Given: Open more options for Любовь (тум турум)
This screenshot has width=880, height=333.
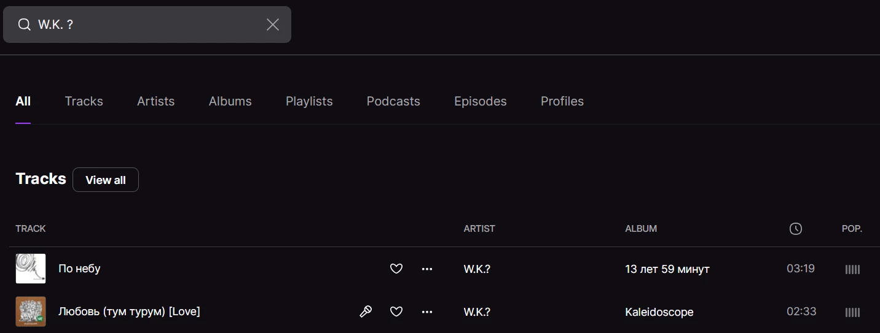Looking at the screenshot, I should [x=427, y=312].
